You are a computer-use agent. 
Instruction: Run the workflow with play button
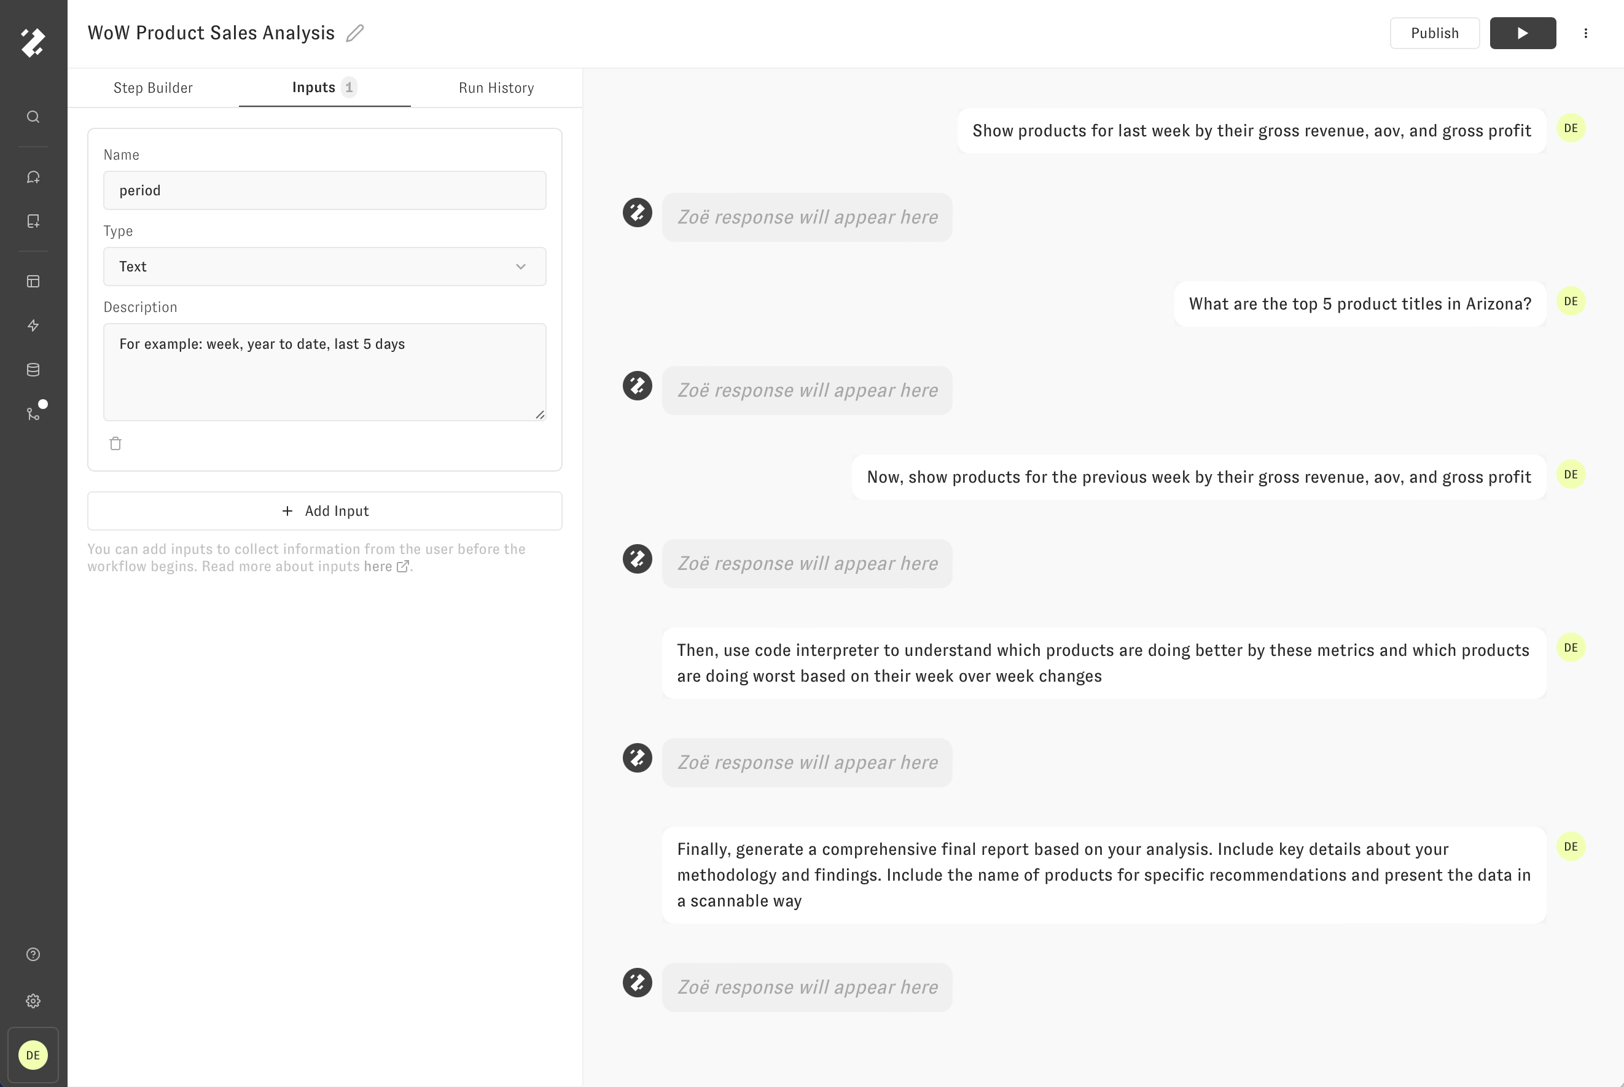click(x=1523, y=33)
